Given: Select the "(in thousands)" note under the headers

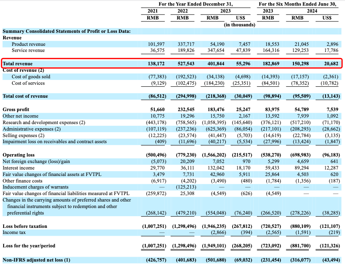Looking at the screenshot, I should click(x=239, y=25).
